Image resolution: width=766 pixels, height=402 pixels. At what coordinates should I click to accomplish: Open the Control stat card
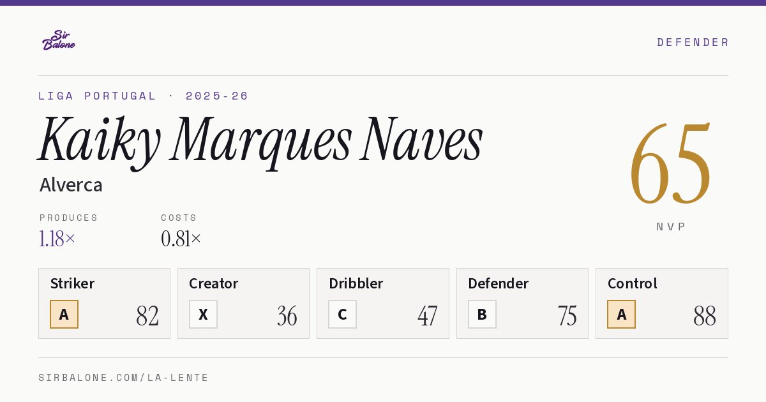(662, 303)
